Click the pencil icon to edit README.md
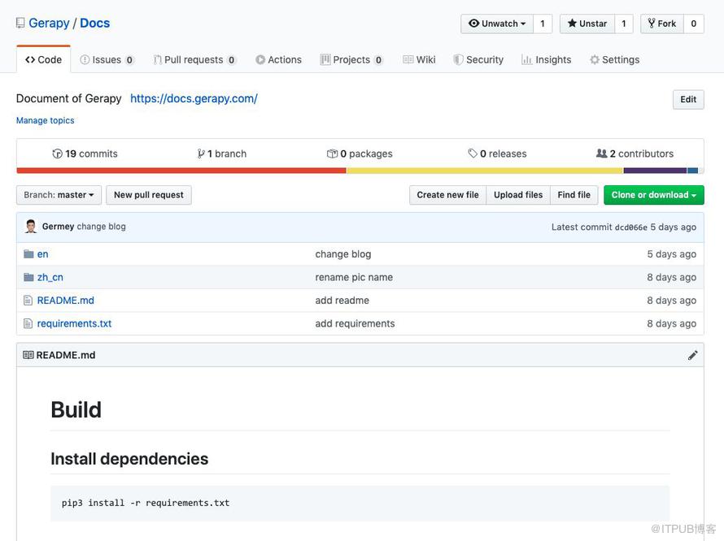 click(692, 355)
